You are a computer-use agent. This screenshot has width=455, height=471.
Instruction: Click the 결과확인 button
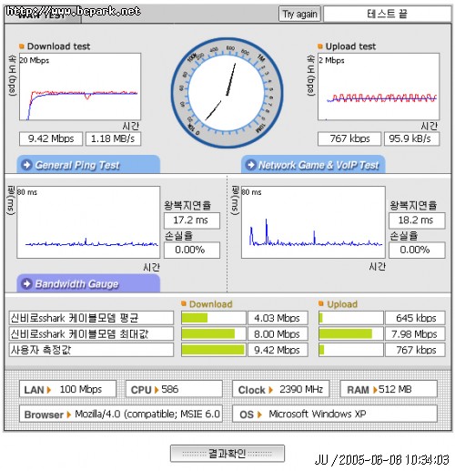[x=227, y=454]
